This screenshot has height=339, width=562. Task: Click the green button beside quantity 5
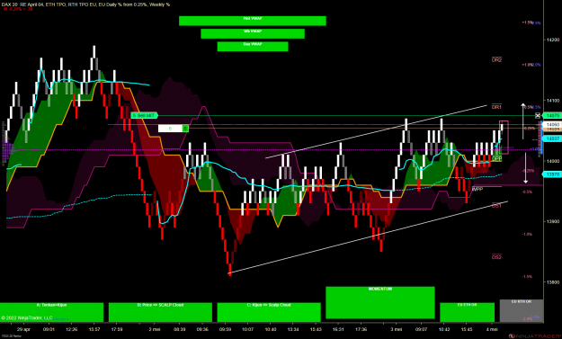tap(185, 129)
